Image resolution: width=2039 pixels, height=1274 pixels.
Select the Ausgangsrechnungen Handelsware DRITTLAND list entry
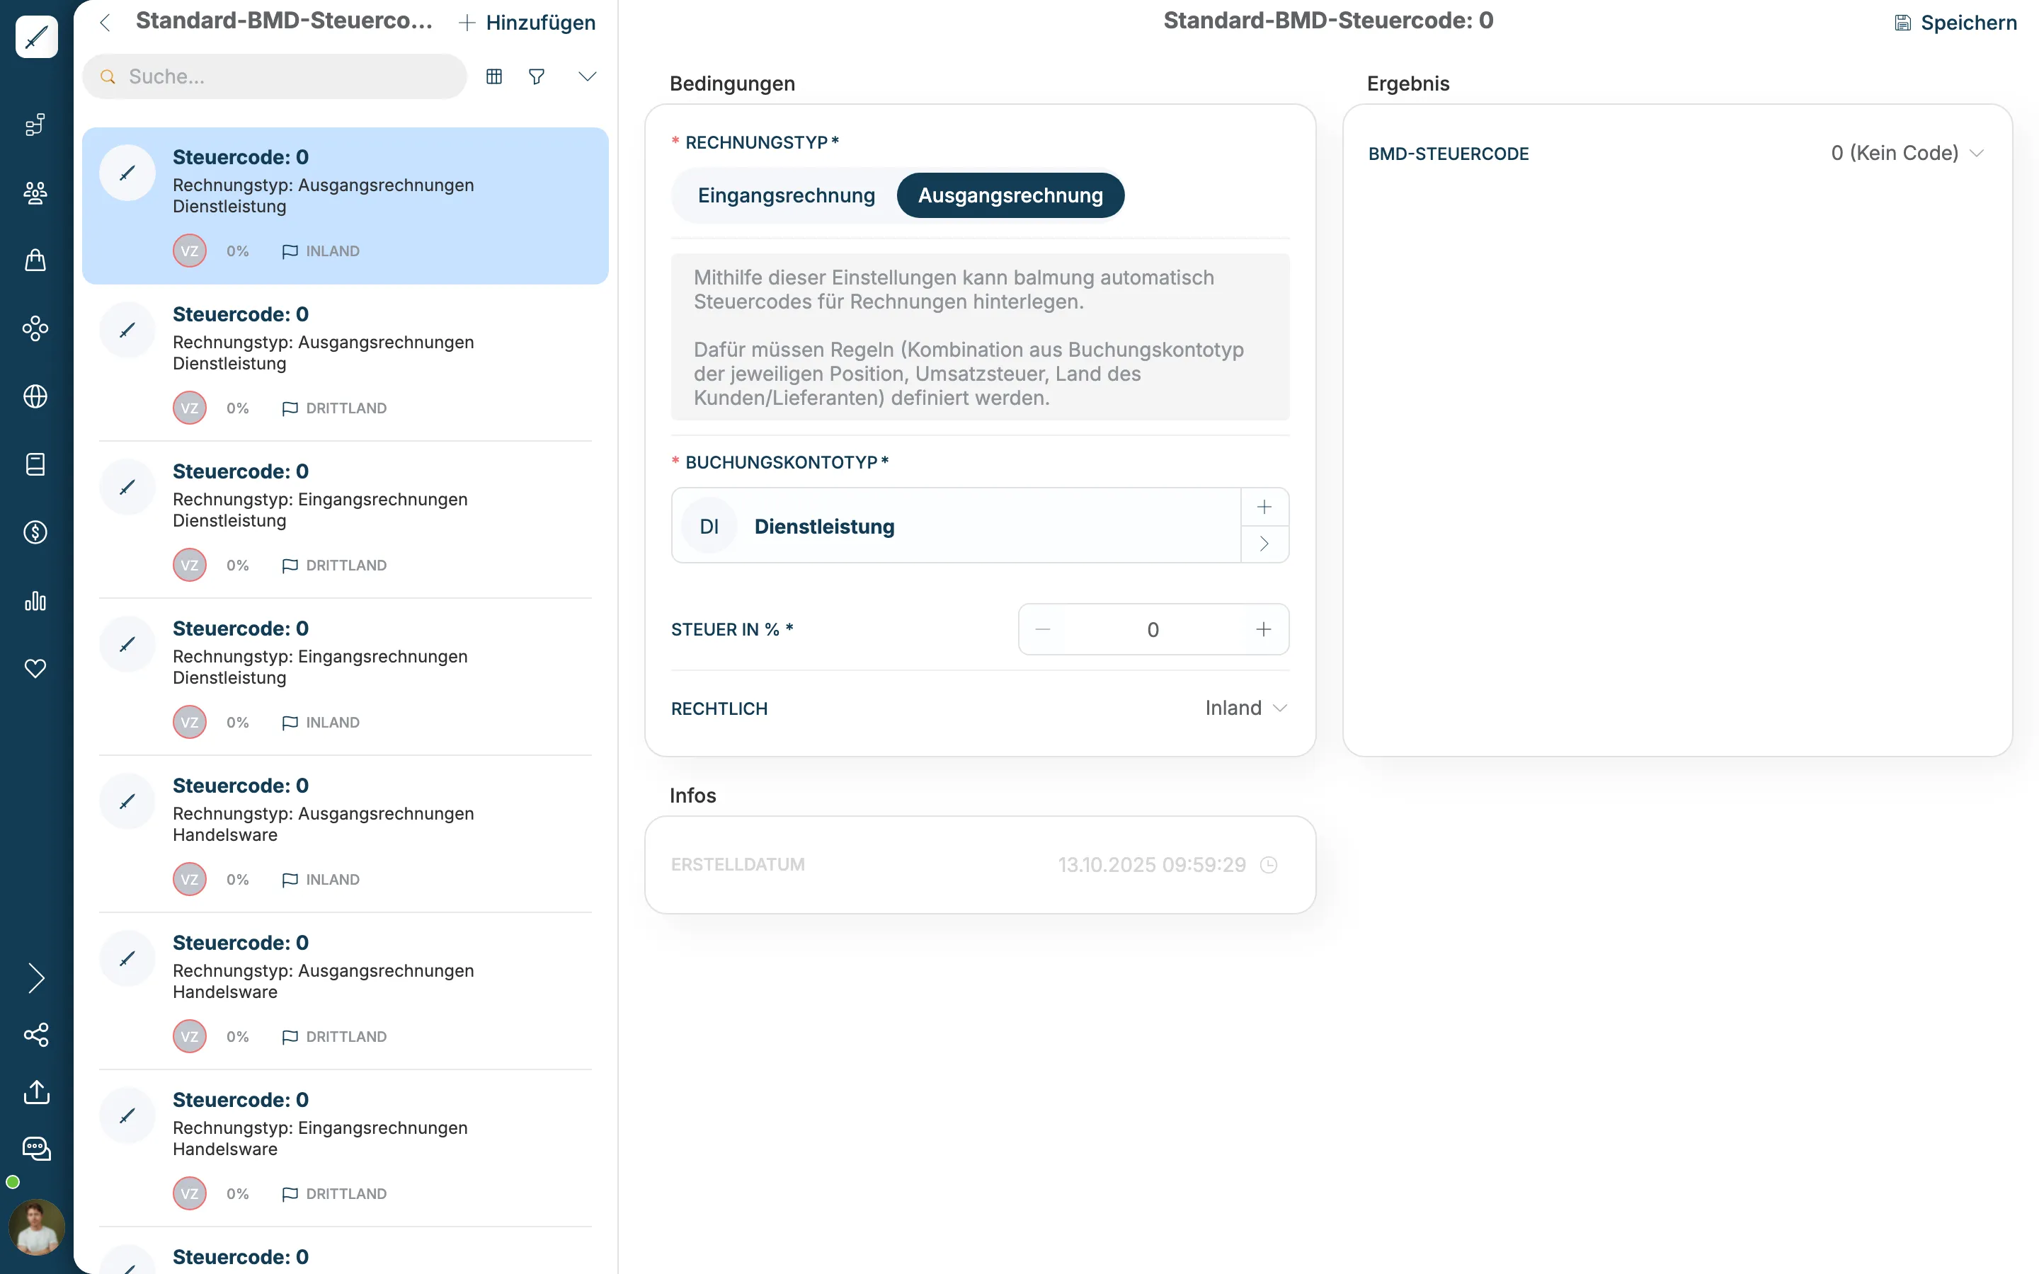pos(345,992)
